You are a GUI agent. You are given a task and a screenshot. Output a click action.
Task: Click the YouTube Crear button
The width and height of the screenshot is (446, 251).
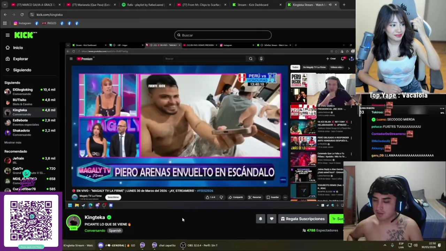pyautogui.click(x=331, y=59)
